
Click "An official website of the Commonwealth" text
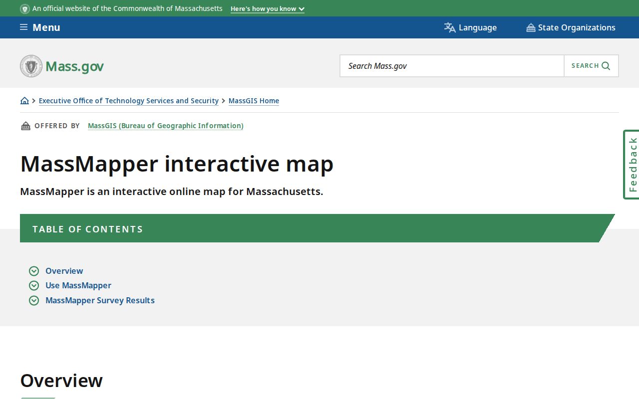coord(127,8)
